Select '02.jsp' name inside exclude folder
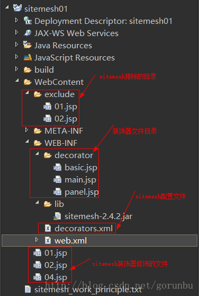This screenshot has height=296, width=199. [66, 119]
